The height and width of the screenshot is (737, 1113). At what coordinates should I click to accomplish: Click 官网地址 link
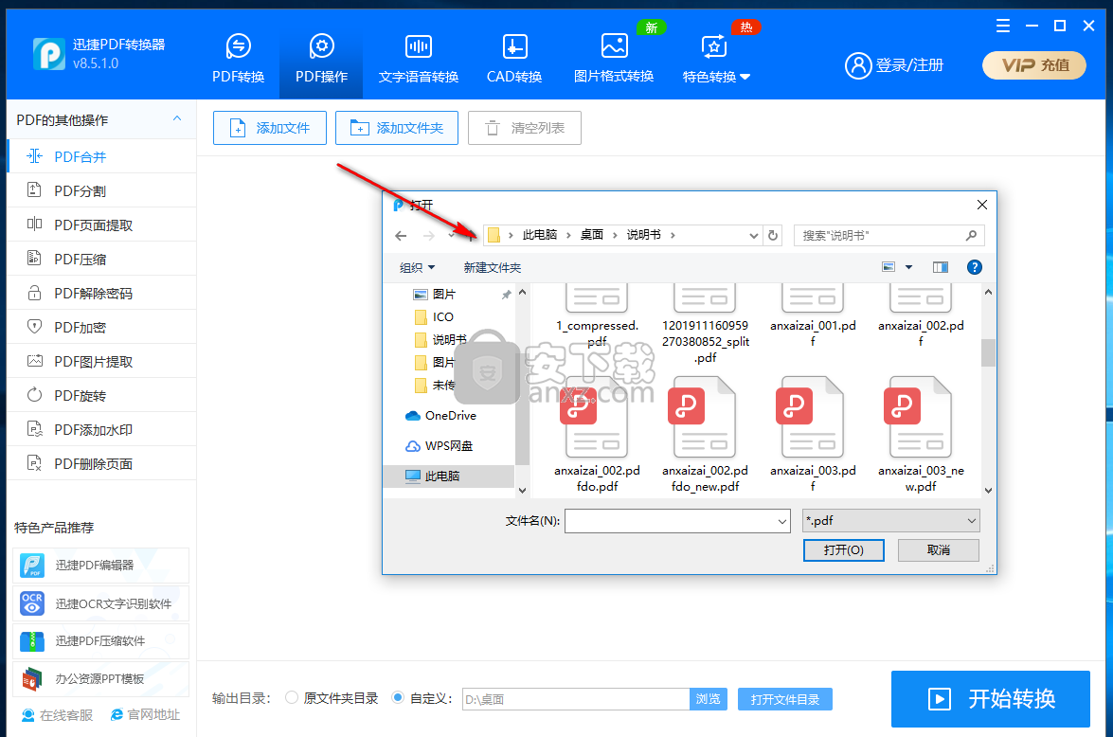click(x=146, y=715)
